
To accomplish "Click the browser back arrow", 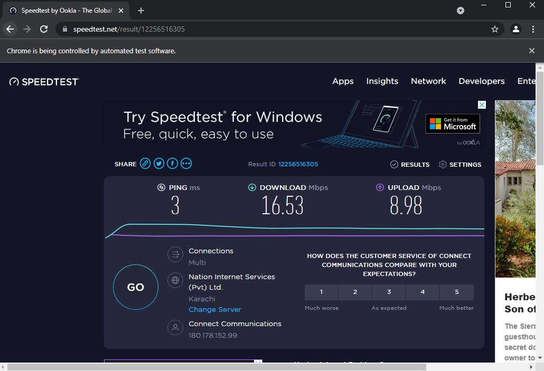I will [10, 29].
